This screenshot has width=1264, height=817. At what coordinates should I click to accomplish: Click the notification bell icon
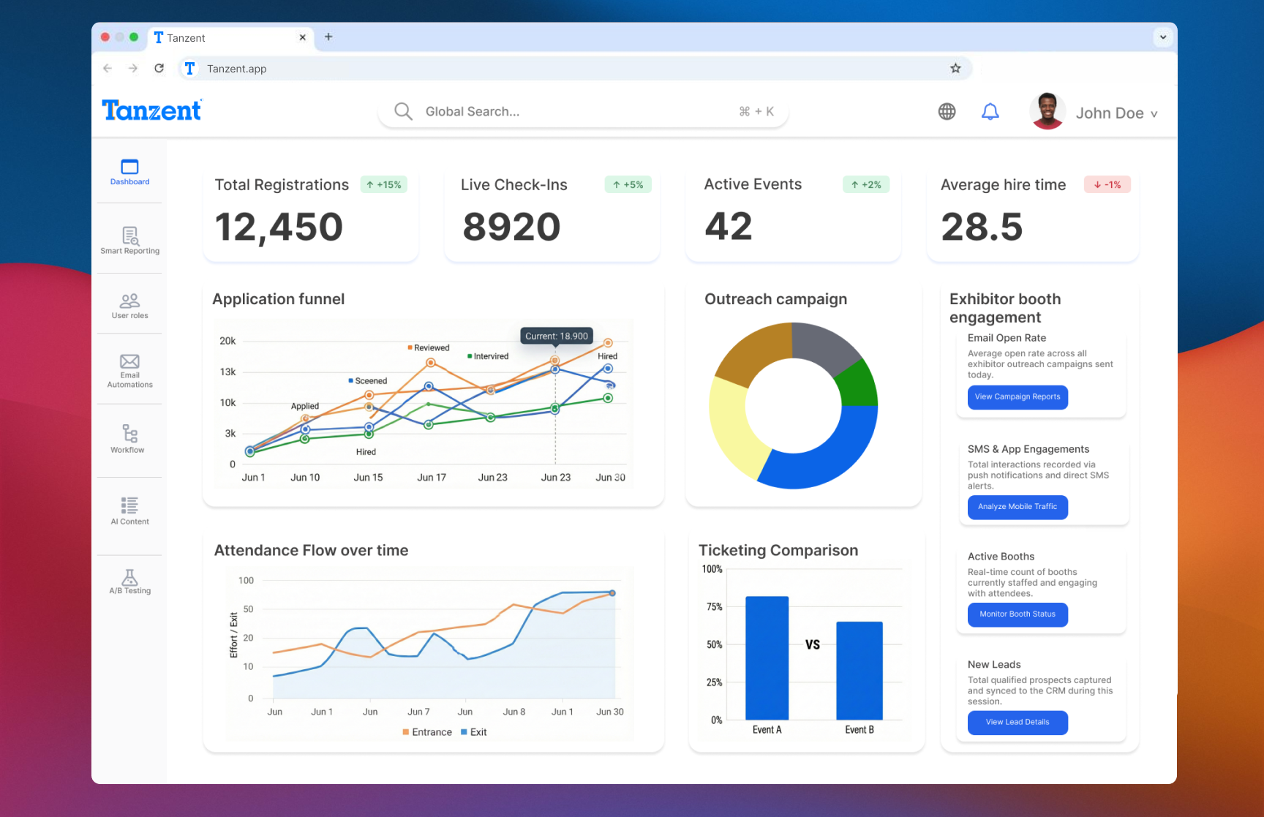(990, 112)
